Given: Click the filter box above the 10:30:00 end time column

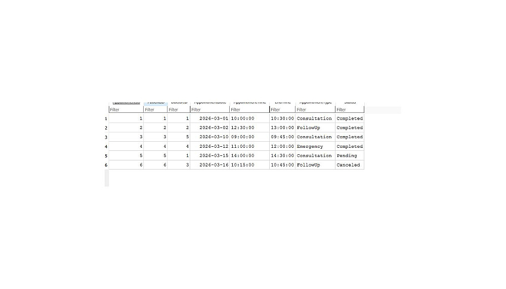Looking at the screenshot, I should tap(282, 109).
